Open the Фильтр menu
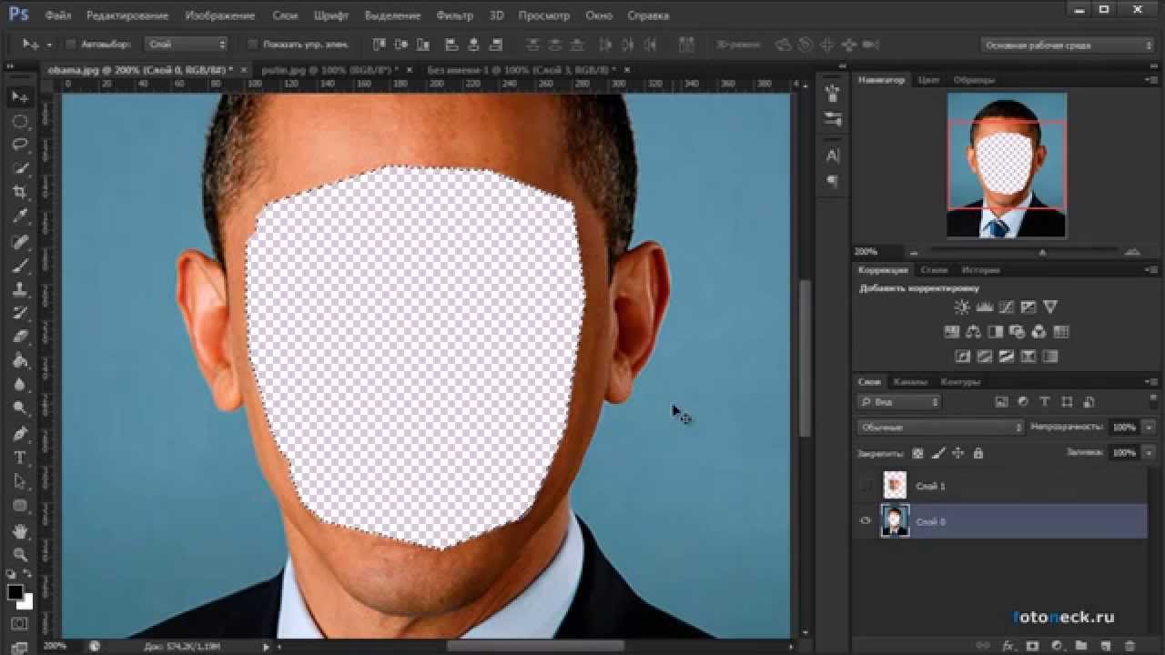The height and width of the screenshot is (655, 1165). tap(454, 15)
